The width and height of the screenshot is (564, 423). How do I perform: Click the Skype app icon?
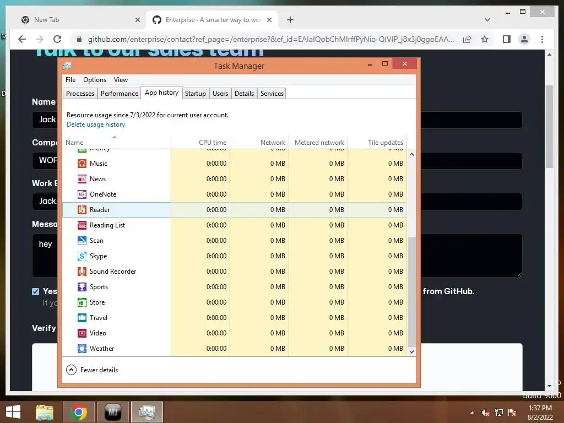[x=82, y=256]
